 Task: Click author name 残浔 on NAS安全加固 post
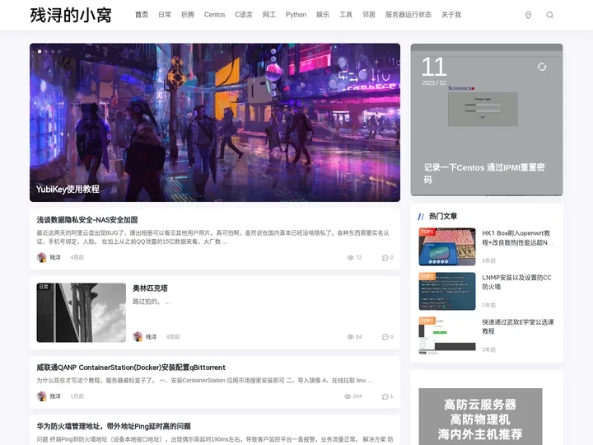point(55,257)
